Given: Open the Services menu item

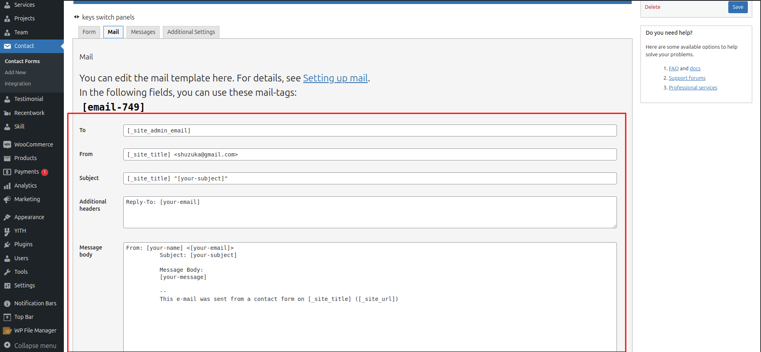Looking at the screenshot, I should coord(24,5).
